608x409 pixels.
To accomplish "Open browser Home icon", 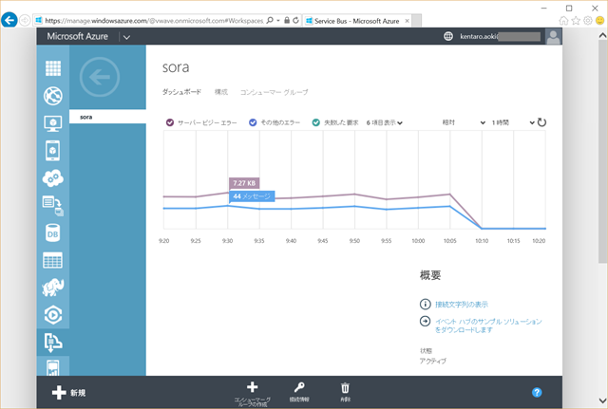I will click(563, 21).
